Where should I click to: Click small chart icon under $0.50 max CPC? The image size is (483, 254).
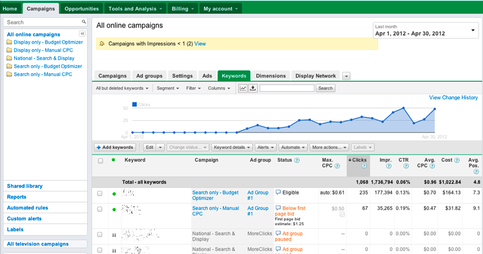click(x=342, y=214)
